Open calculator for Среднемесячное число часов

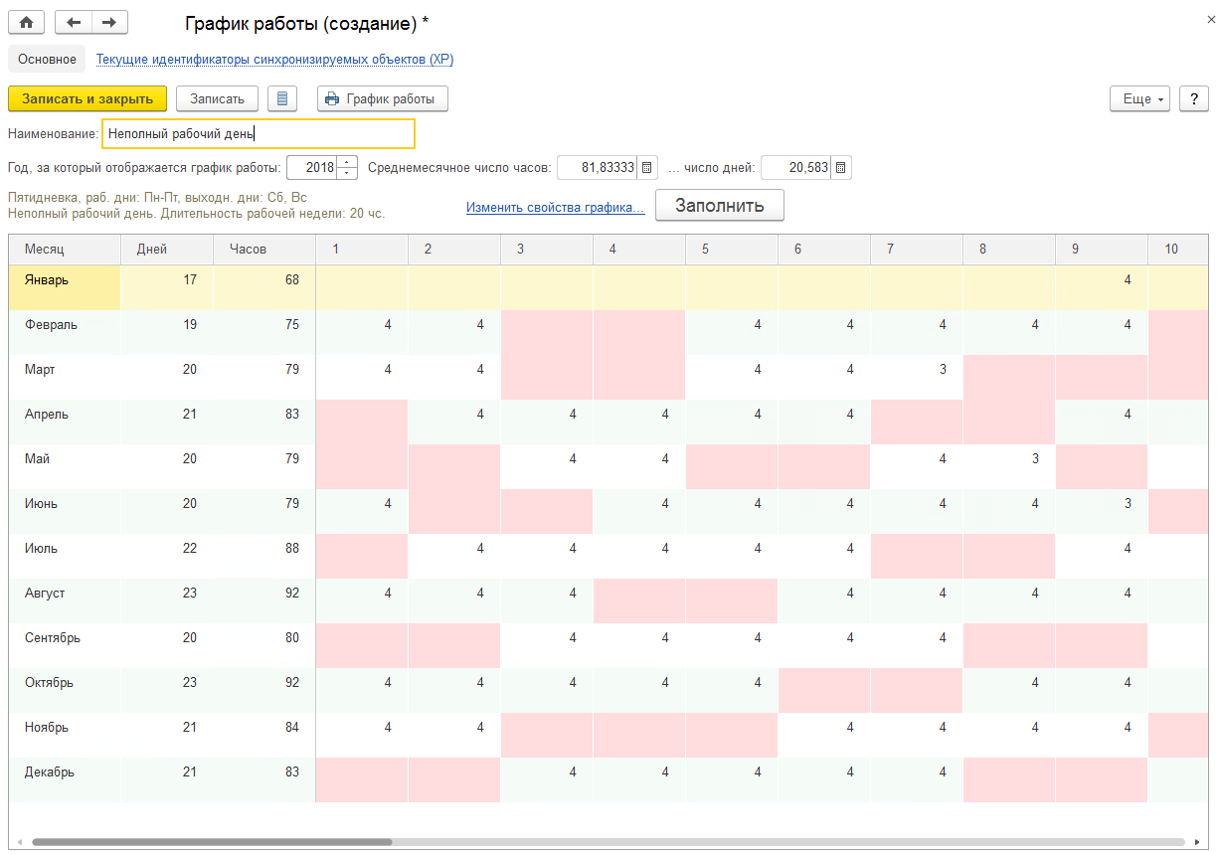tap(646, 168)
